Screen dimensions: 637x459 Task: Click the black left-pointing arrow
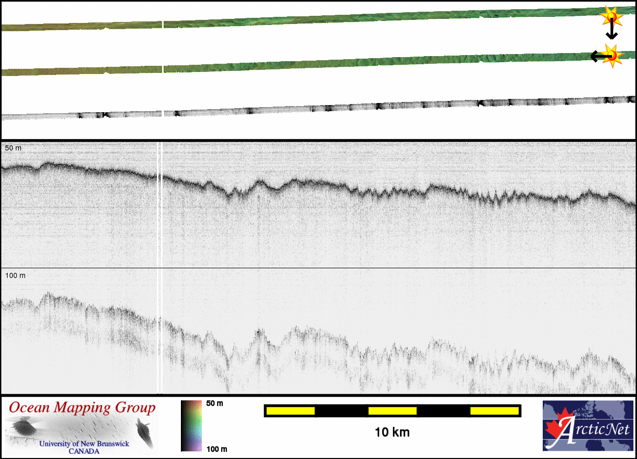[595, 56]
